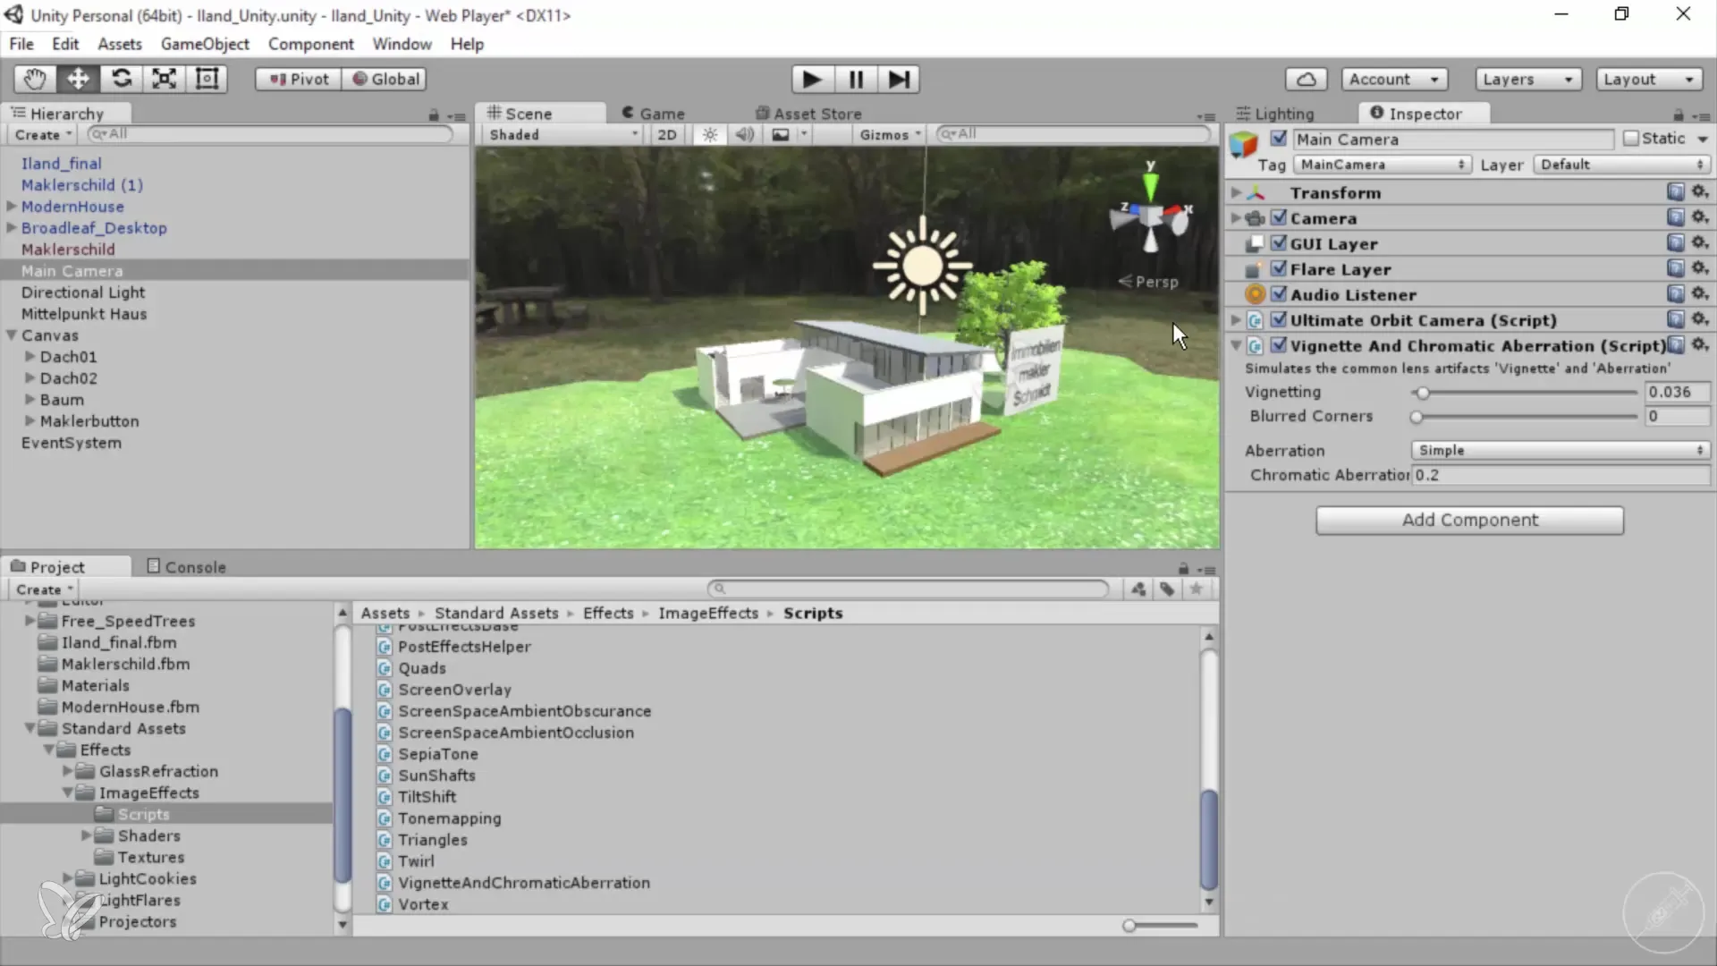
Task: Disable the Flare Layer checkbox
Action: point(1279,268)
